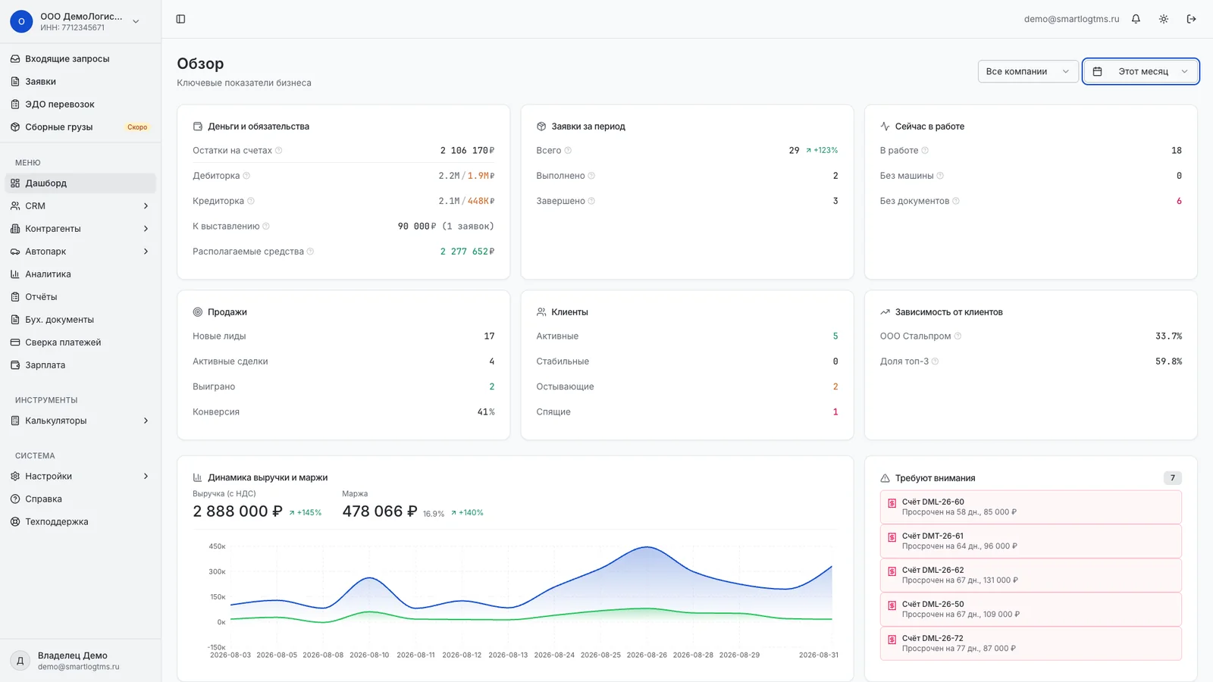Expand the company switcher chevron
Image resolution: width=1213 pixels, height=682 pixels.
click(x=136, y=21)
